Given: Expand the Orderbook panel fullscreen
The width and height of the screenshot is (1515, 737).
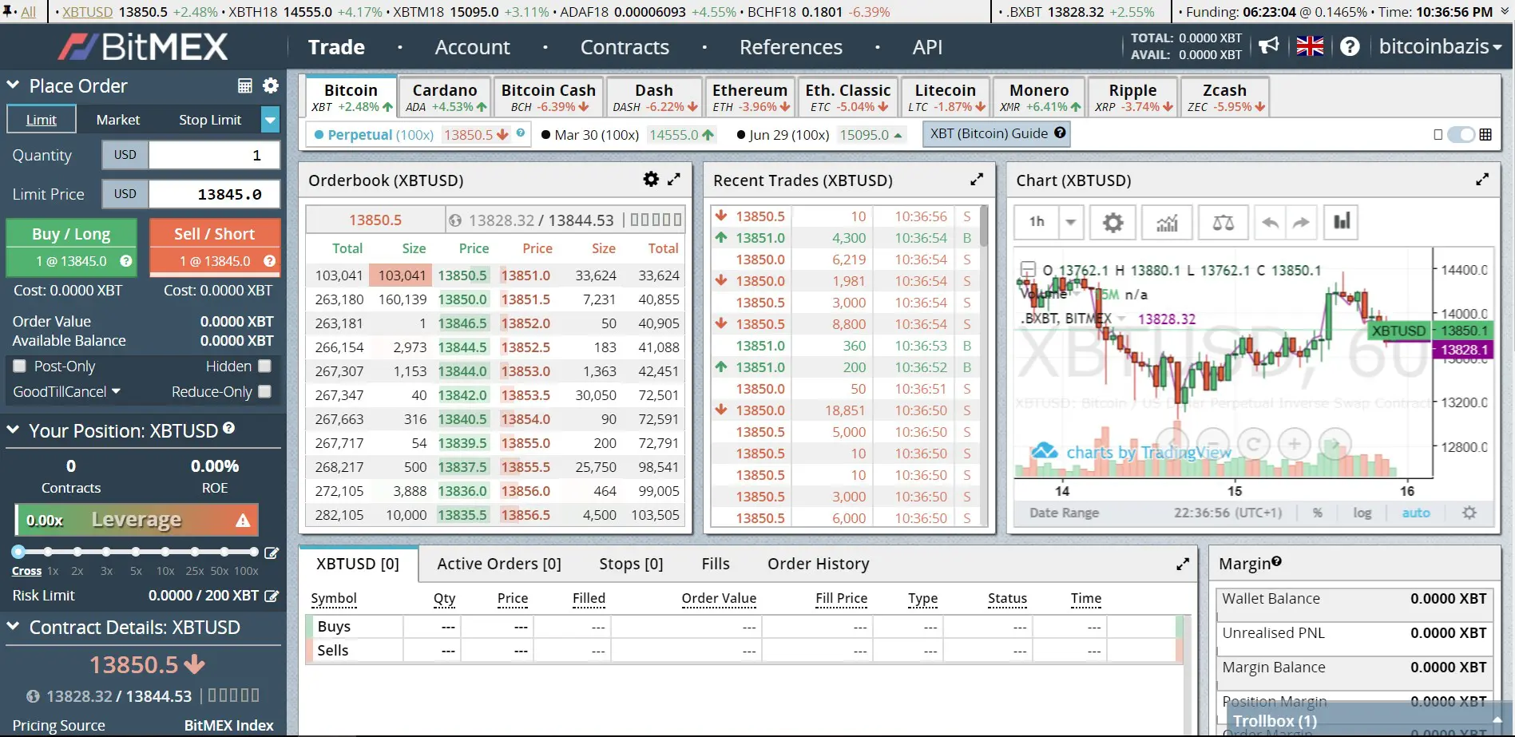Looking at the screenshot, I should click(x=674, y=180).
